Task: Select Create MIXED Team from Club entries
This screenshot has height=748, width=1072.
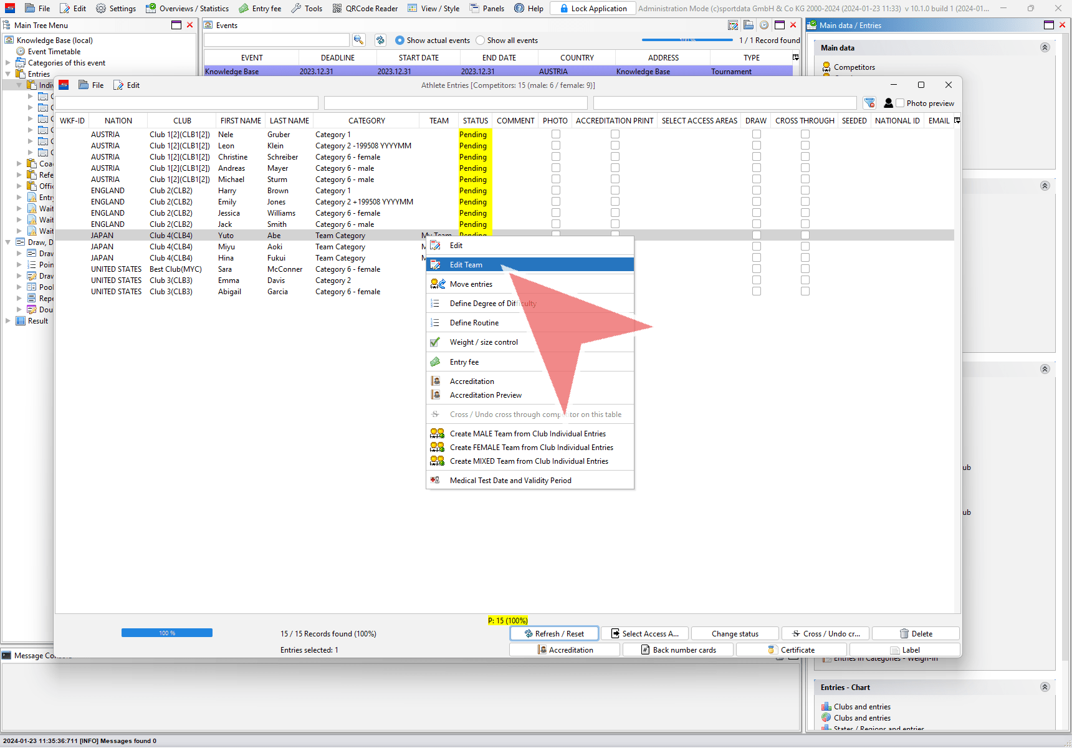Action: click(529, 461)
